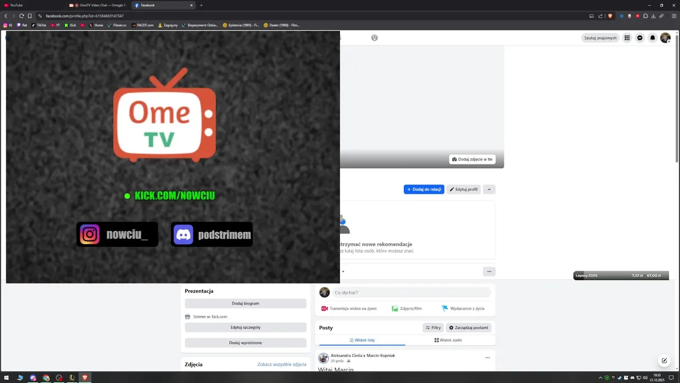The height and width of the screenshot is (383, 680).
Task: Go back using the browser back arrow
Action: point(6,16)
